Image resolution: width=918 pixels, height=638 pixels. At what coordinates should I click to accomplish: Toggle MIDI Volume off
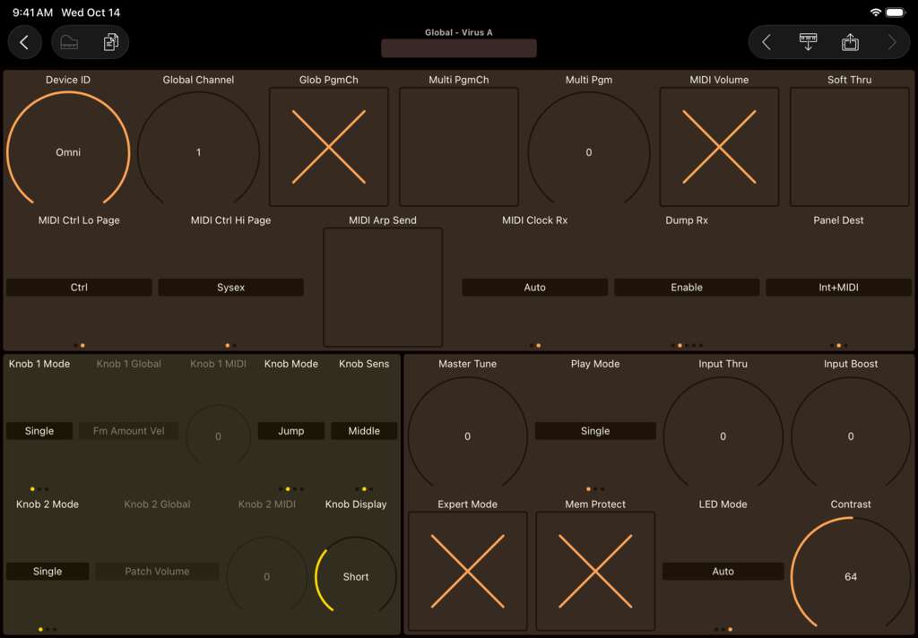[719, 147]
